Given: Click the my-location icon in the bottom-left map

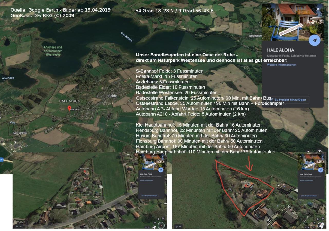Looking at the screenshot, I should [x=163, y=218].
